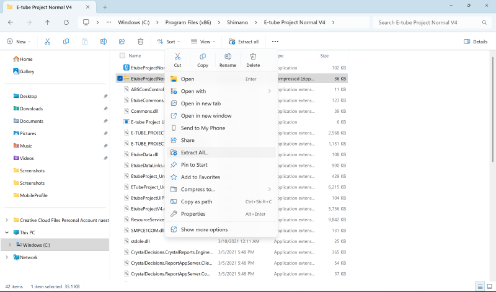496x292 pixels.
Task: Click the Cut icon in the toolbar
Action: pos(48,42)
